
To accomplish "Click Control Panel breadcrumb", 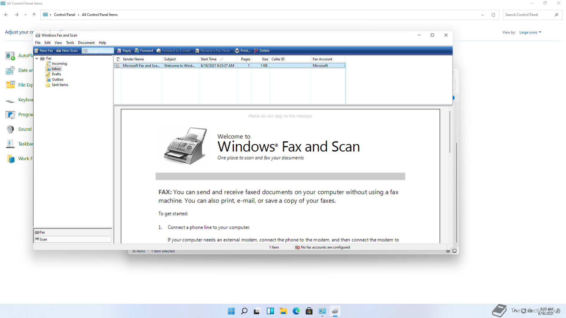I will [65, 15].
